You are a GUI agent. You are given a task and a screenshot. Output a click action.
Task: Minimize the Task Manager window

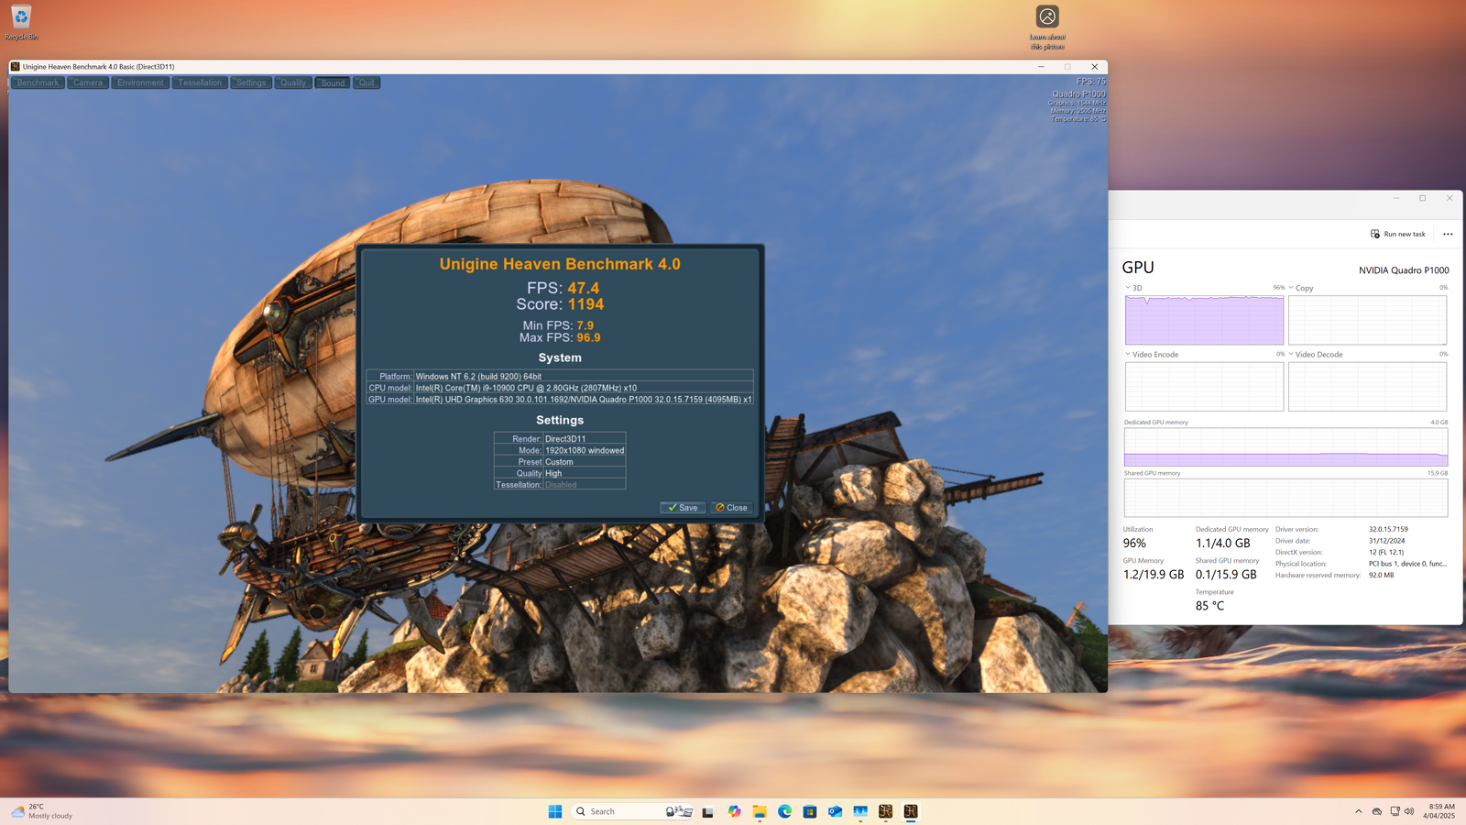tap(1396, 198)
